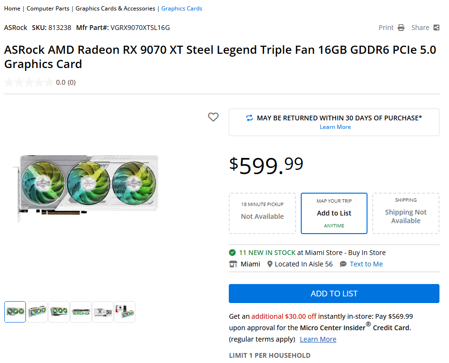
Task: Open Computer Parts breadcrumb
Action: point(48,9)
